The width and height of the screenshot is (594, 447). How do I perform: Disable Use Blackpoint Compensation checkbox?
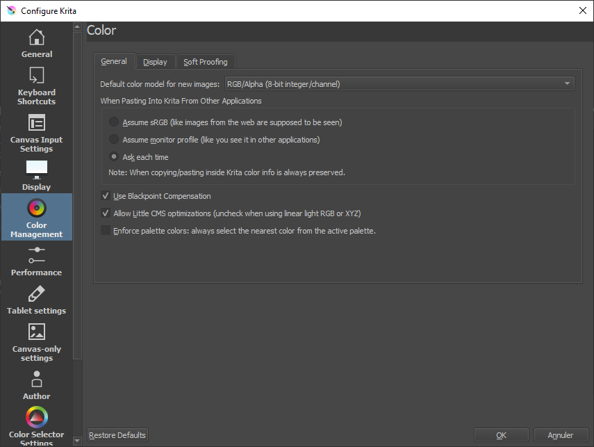(106, 196)
